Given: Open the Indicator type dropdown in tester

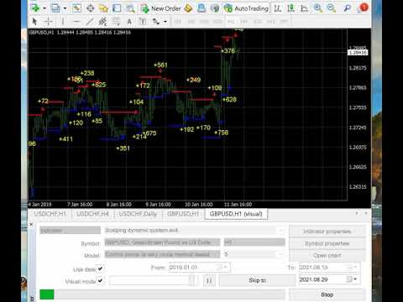Looking at the screenshot, I should pyautogui.click(x=70, y=231).
